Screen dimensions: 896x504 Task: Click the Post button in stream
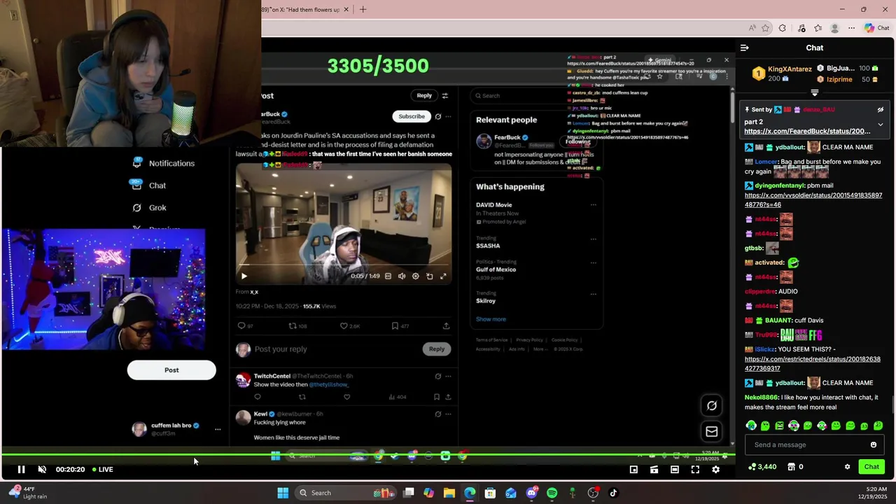[x=171, y=370]
